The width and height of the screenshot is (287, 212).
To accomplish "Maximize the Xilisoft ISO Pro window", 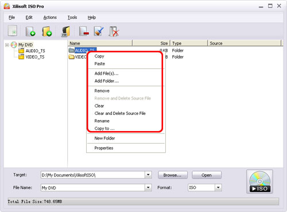I will tap(270, 6).
